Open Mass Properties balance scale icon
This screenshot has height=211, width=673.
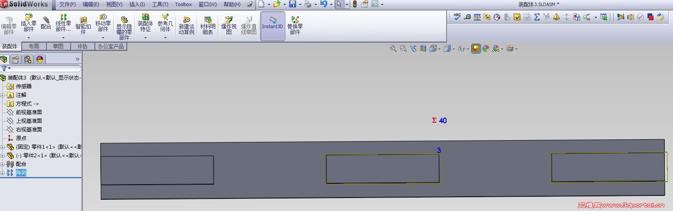[x=477, y=17]
